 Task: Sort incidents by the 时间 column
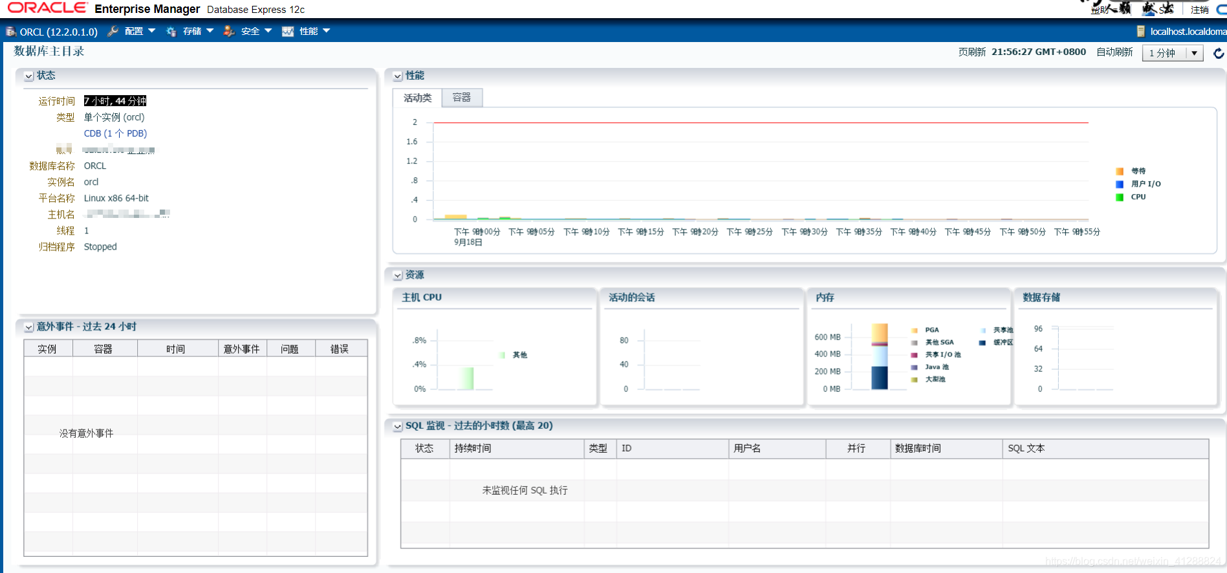pyautogui.click(x=177, y=349)
